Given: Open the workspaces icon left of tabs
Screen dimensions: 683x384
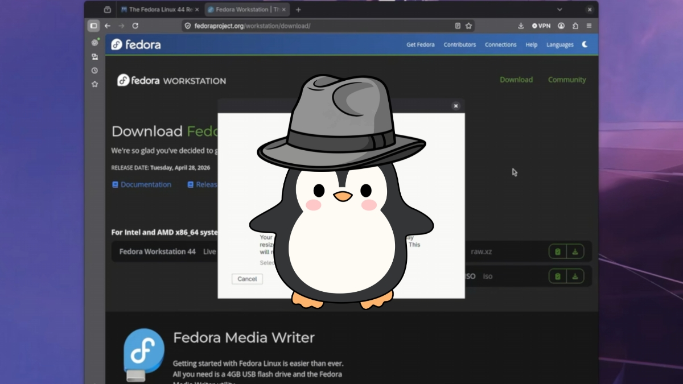Looking at the screenshot, I should tap(108, 10).
